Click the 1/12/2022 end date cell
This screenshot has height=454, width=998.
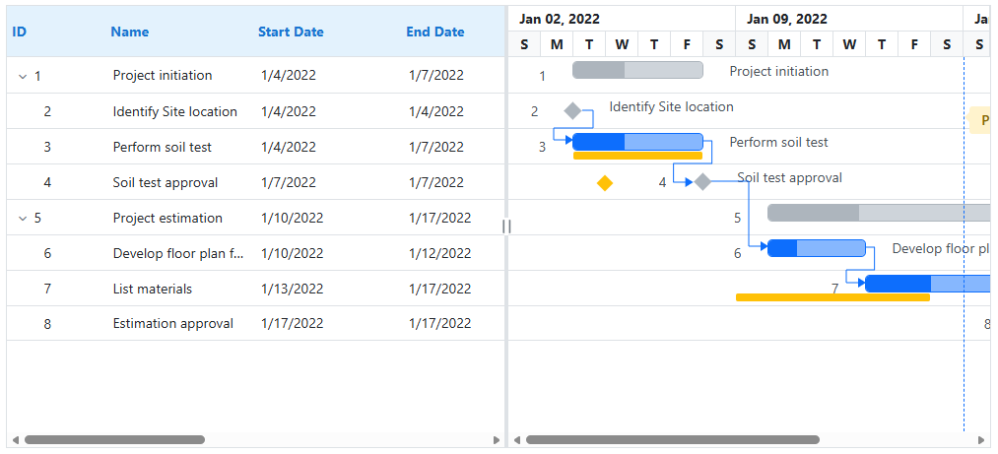click(439, 254)
